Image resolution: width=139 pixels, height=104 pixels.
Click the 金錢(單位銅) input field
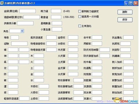(x=28, y=11)
